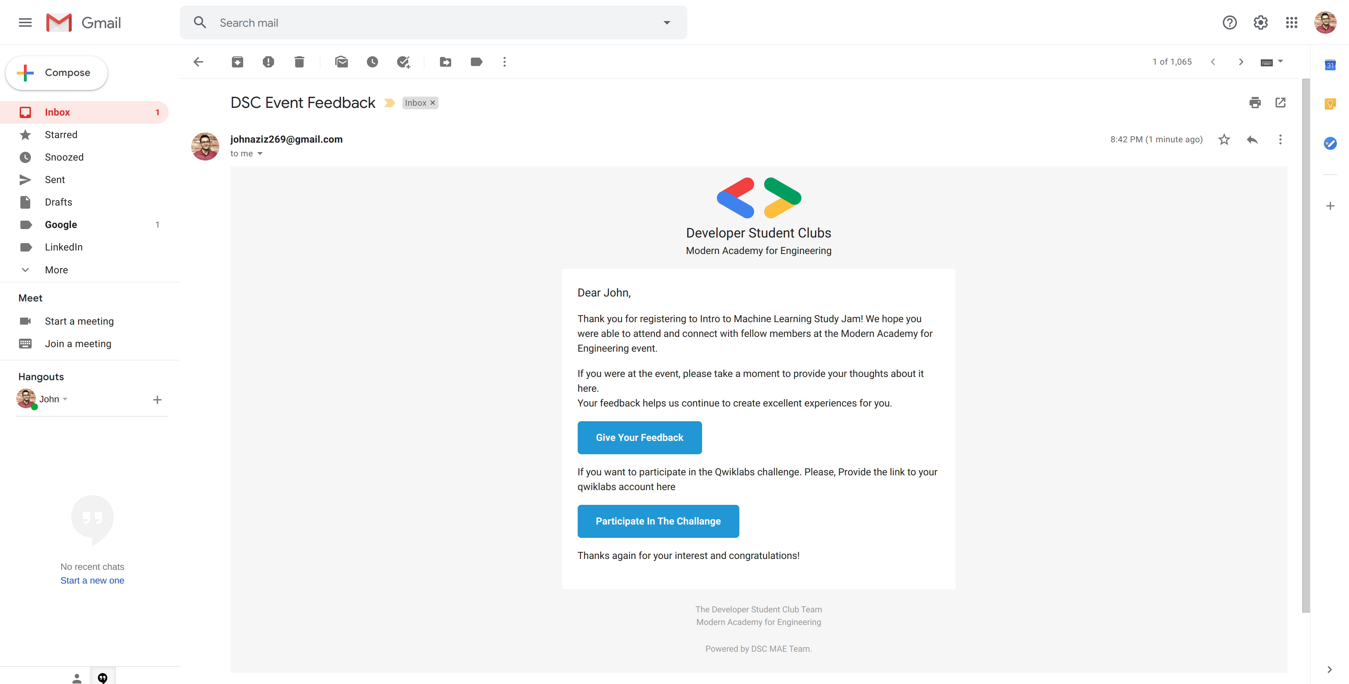Open the Drafts folder
Viewport: 1349px width, 684px height.
(x=84, y=202)
